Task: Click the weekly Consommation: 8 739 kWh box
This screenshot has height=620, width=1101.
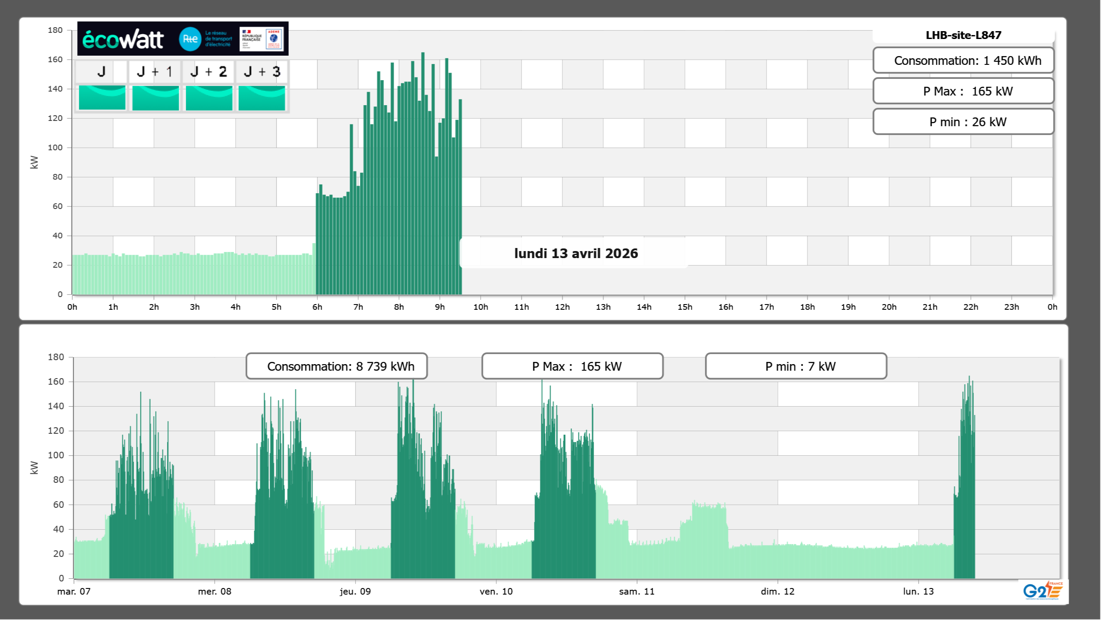Action: pos(336,366)
